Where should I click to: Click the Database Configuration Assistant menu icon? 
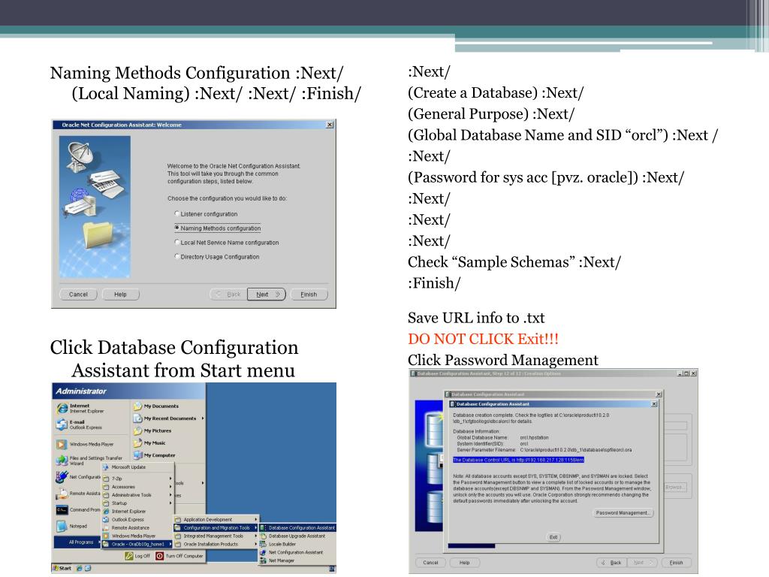pyautogui.click(x=263, y=528)
